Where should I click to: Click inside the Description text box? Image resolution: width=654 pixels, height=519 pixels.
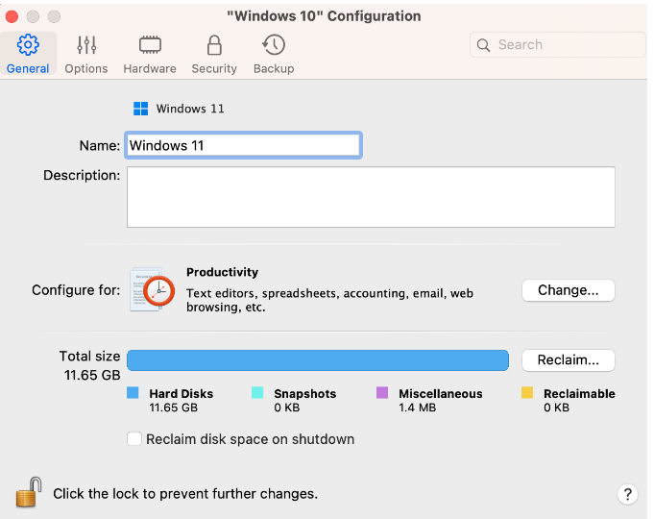pyautogui.click(x=370, y=197)
